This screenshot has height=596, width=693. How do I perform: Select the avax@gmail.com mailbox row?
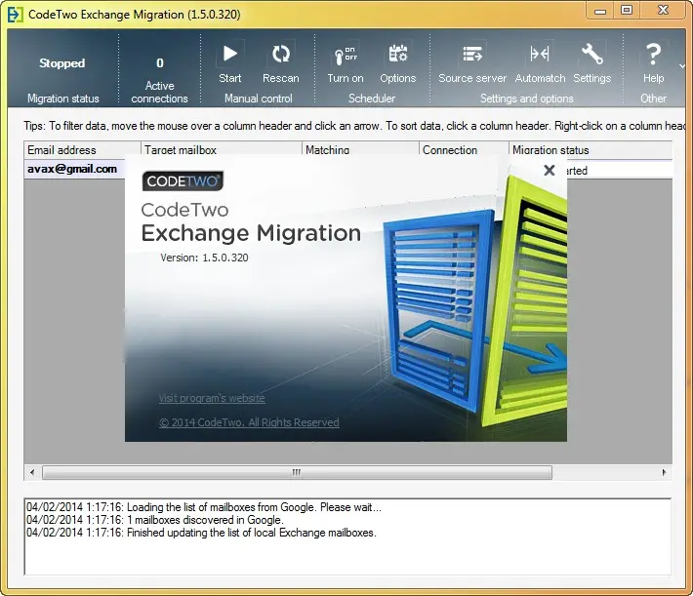coord(74,169)
